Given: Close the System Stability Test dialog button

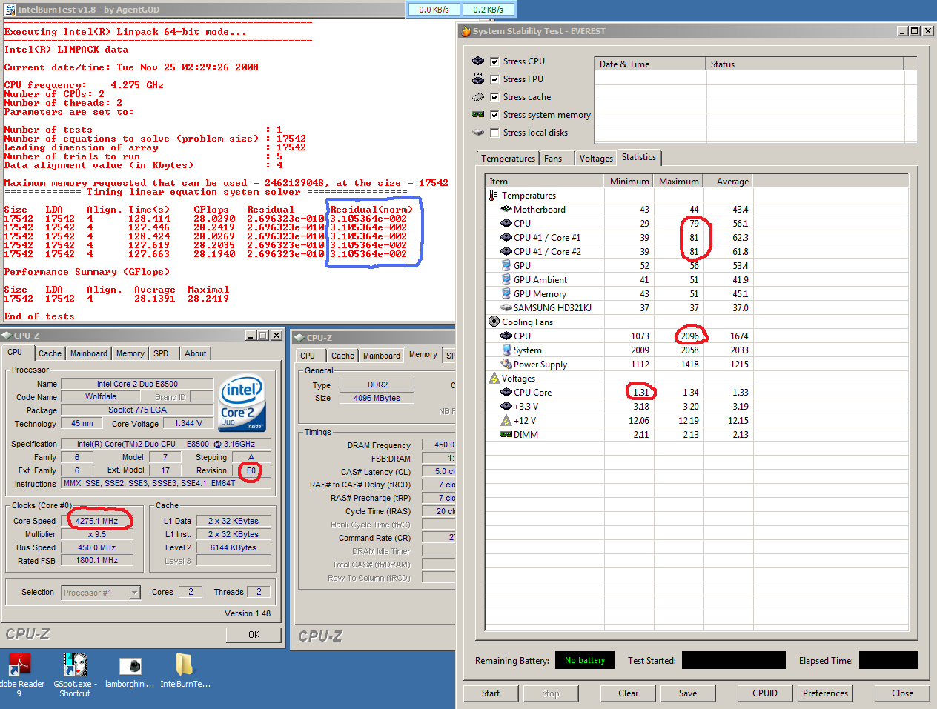Looking at the screenshot, I should click(x=902, y=693).
